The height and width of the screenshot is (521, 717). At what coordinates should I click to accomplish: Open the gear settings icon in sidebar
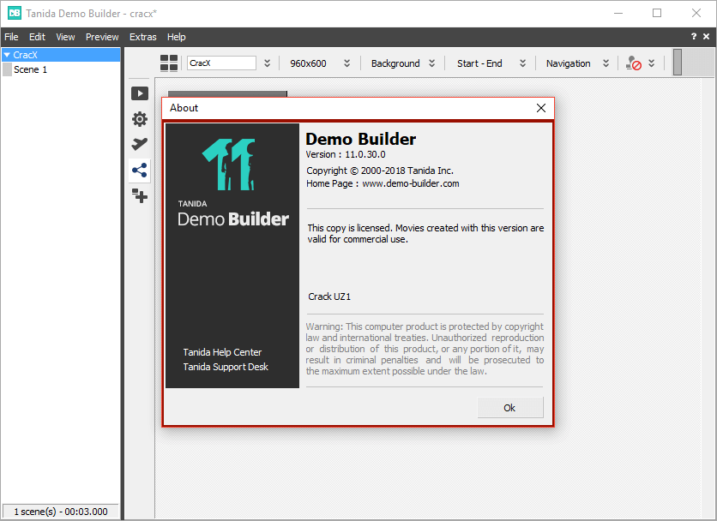140,119
